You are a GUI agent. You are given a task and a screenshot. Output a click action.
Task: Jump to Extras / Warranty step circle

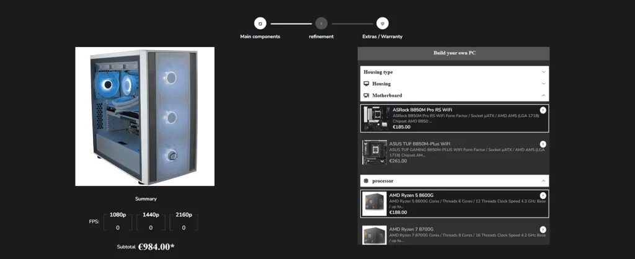(x=382, y=24)
